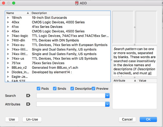Click inside the Search input field
Image resolution: width=163 pixels, height=127 pixels.
[x=71, y=96]
